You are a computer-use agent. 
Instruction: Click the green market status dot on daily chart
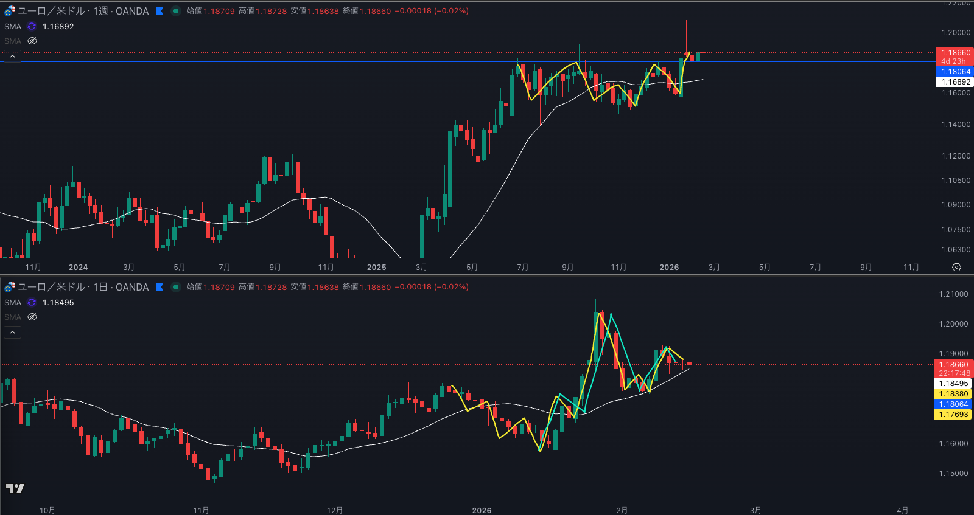tap(176, 287)
